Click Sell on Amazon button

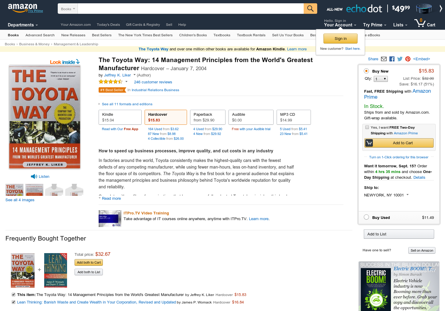point(422,250)
